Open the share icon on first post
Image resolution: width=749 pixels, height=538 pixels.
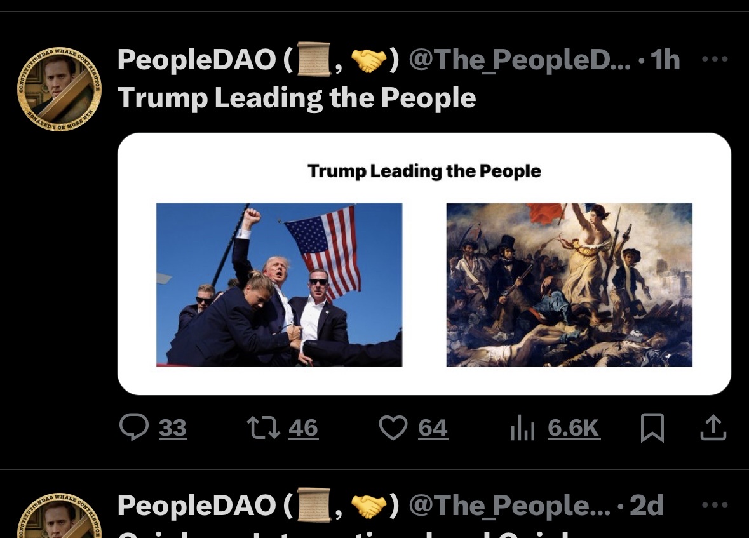[713, 427]
